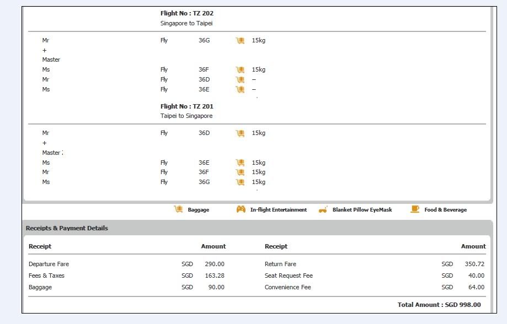Viewport: 507px width, 324px height.
Task: Click the Return Fare amount 350.72
Action: click(x=474, y=264)
